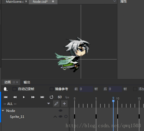Screen dimensions: 144x131
Task: Jump to the last frame of animation
Action: point(42,97)
